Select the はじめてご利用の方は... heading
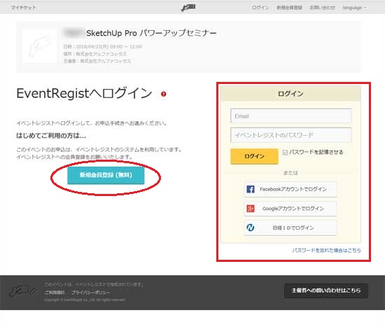 click(51, 136)
